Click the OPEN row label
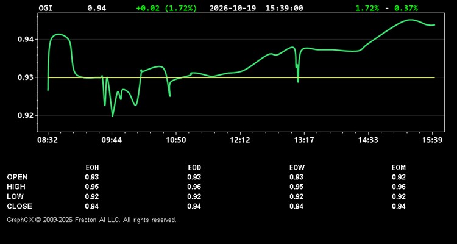Viewport: 457px width, 244px height. coord(18,177)
